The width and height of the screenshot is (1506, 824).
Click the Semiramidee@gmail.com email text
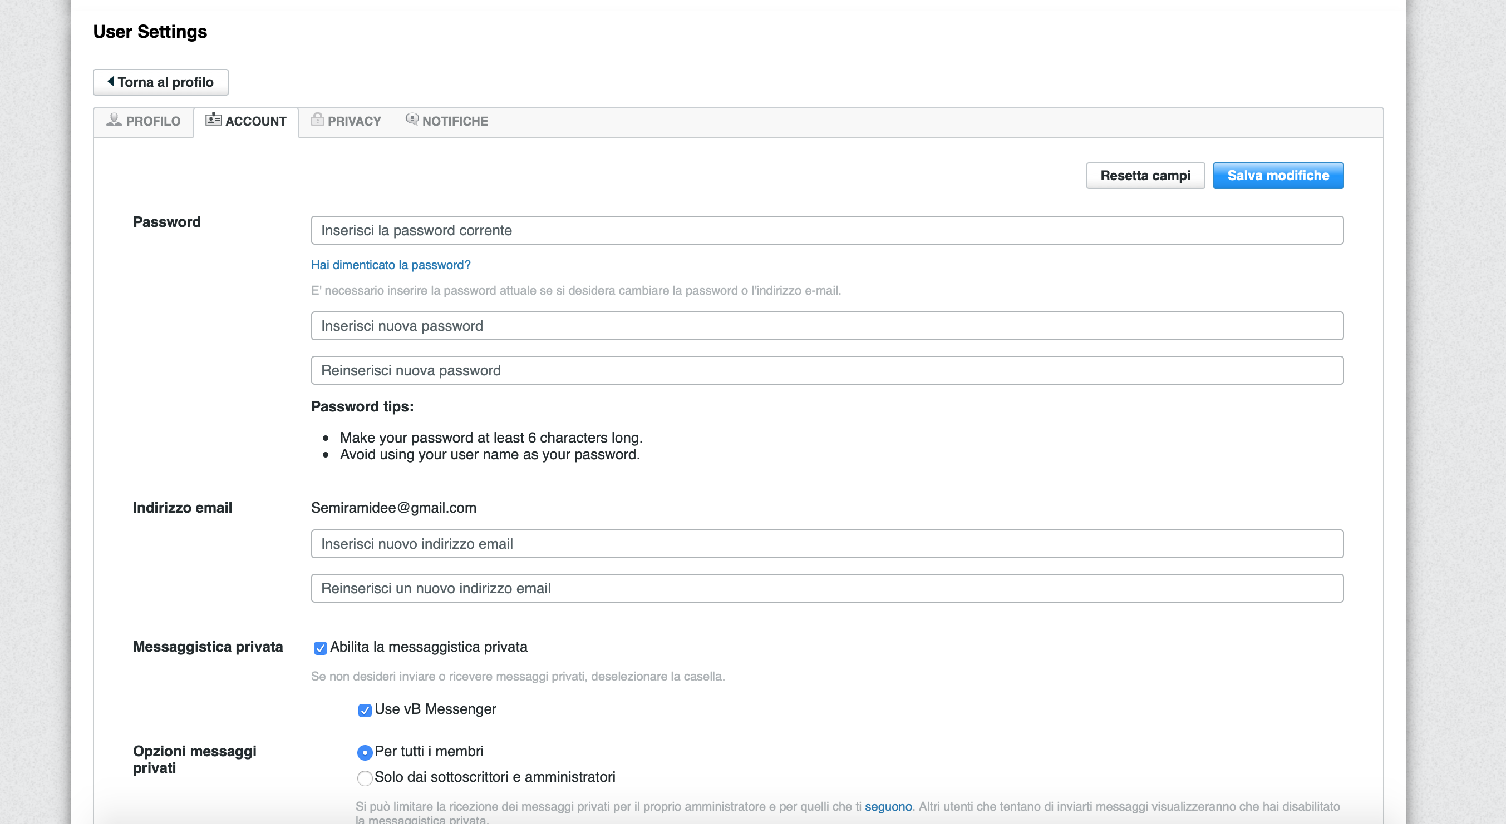pos(393,508)
